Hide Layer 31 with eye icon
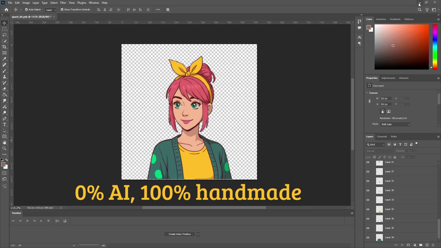Image resolution: width=441 pixels, height=248 pixels. pyautogui.click(x=368, y=181)
